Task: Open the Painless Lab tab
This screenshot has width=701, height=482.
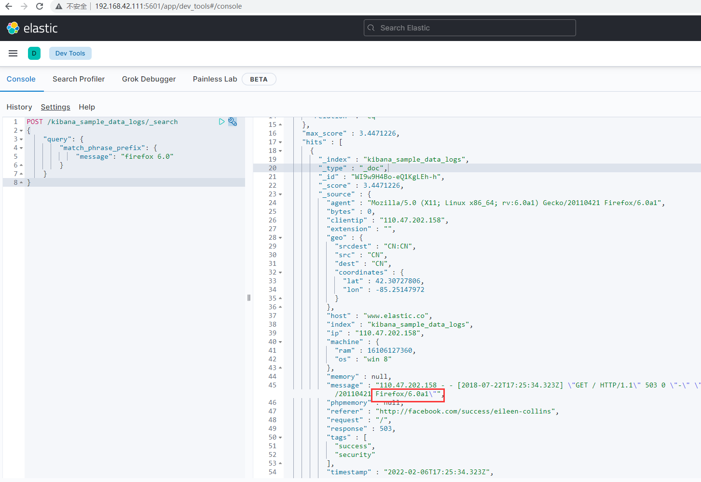Action: [x=215, y=79]
